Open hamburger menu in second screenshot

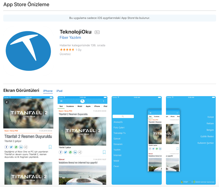click(x=61, y=101)
